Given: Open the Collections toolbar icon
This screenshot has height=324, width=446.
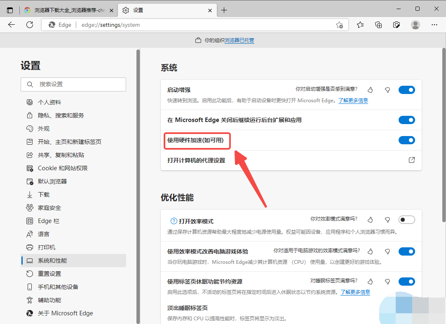Looking at the screenshot, I should tap(378, 25).
